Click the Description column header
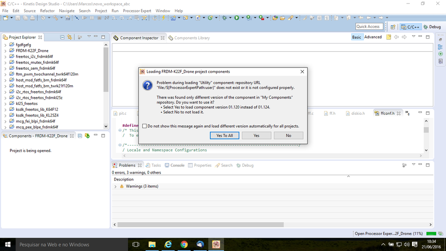 pos(124,179)
